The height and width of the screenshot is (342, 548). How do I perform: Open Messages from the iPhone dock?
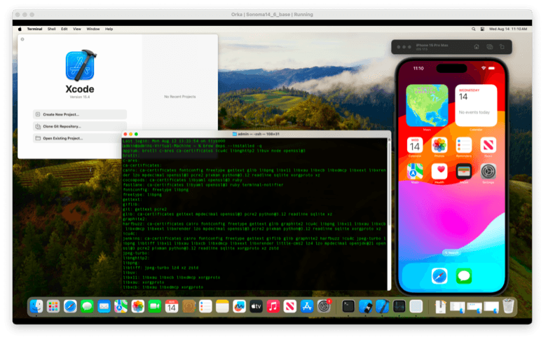464,276
